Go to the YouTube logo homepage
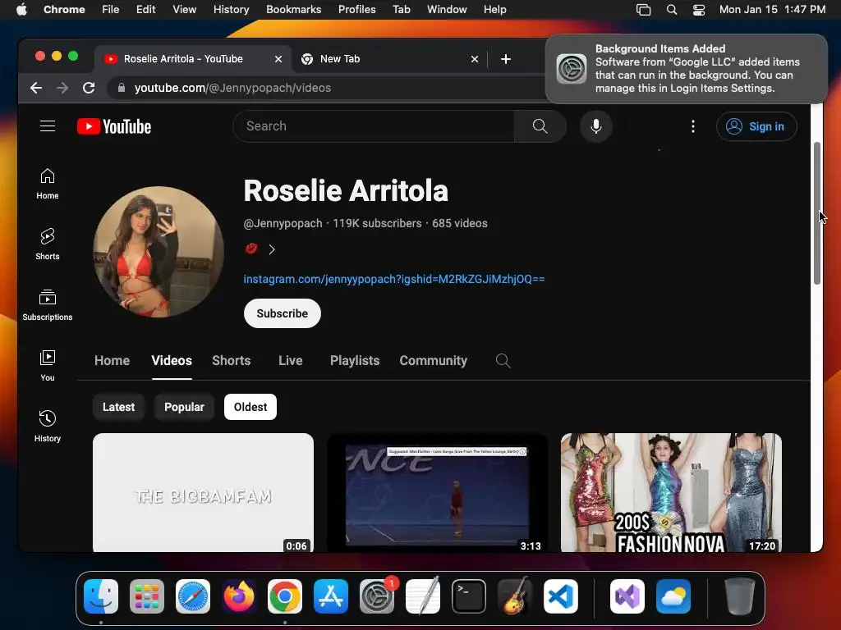This screenshot has width=841, height=630. [114, 126]
